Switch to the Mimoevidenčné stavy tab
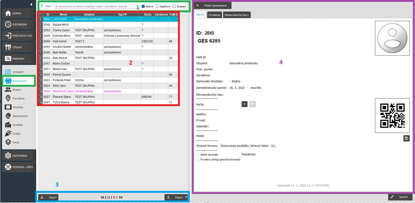This screenshot has width=415, height=203. point(237,15)
